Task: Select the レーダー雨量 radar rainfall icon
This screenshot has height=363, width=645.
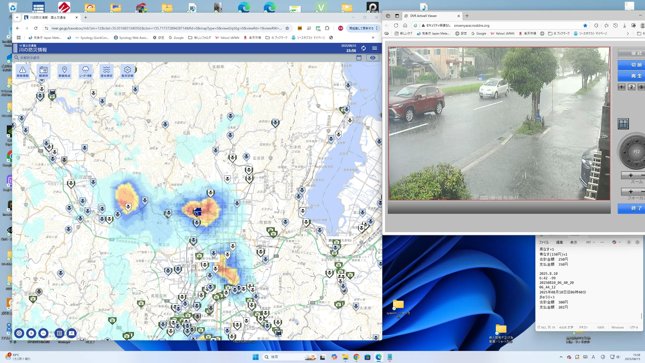Action: (85, 71)
